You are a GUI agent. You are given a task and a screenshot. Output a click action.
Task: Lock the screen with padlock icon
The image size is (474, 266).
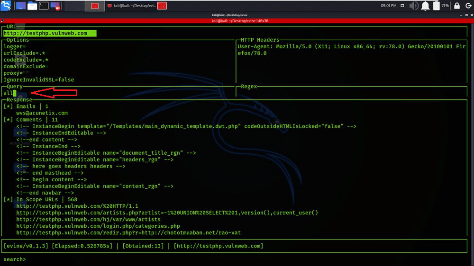tap(457, 6)
